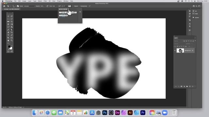Image resolution: width=209 pixels, height=117 pixels.
Task: Open the Layers panel options menu
Action: (x=195, y=38)
